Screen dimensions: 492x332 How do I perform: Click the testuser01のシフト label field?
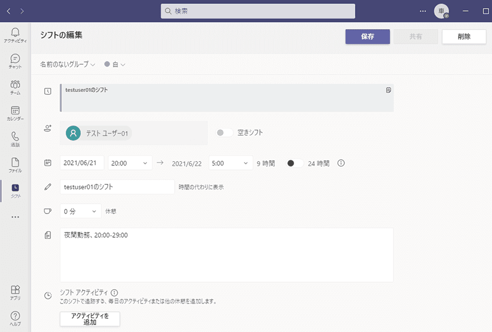[x=117, y=187]
